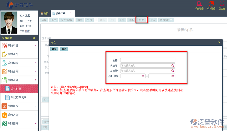Select 采购订单 sidebar sub-item
The image size is (227, 131).
click(19, 89)
